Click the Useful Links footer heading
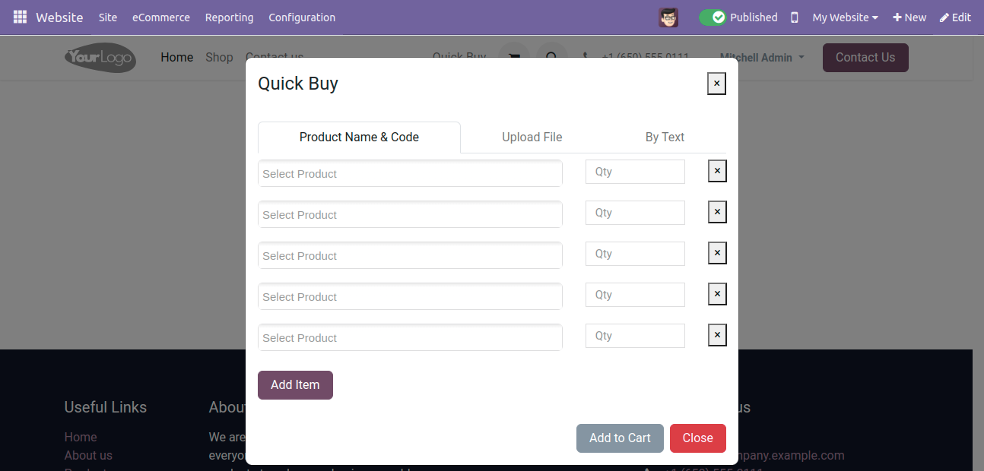Screen dimensions: 984x471 (106, 408)
